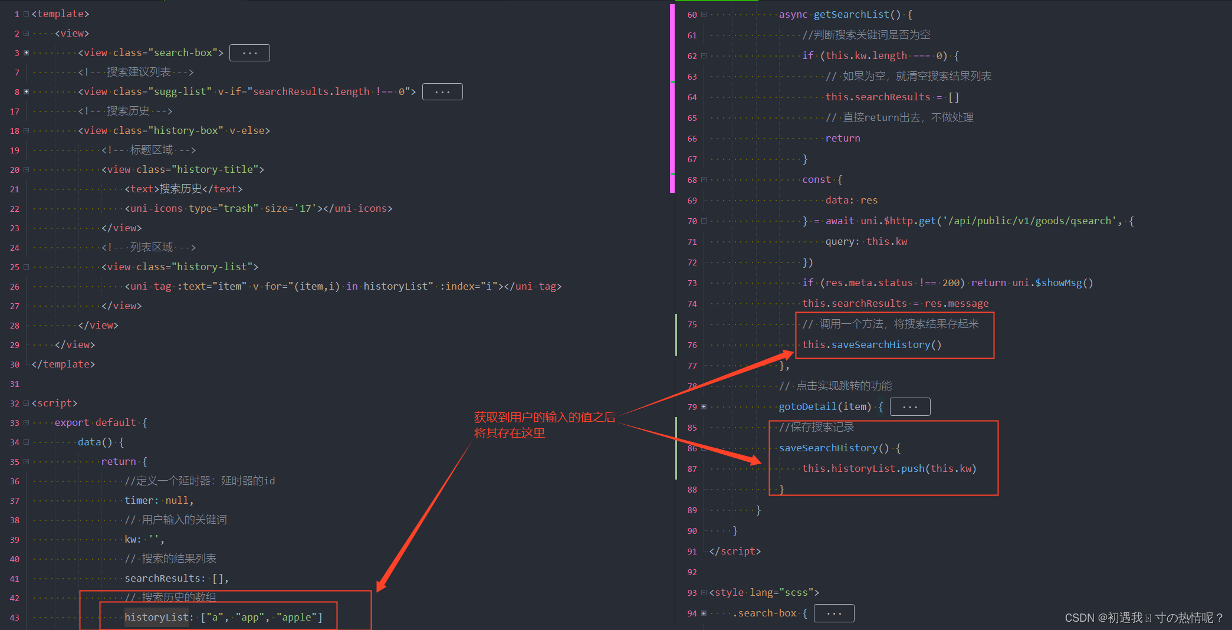The width and height of the screenshot is (1232, 630).
Task: Click the saveSearchHistory() method definition on line 86
Action: point(840,448)
